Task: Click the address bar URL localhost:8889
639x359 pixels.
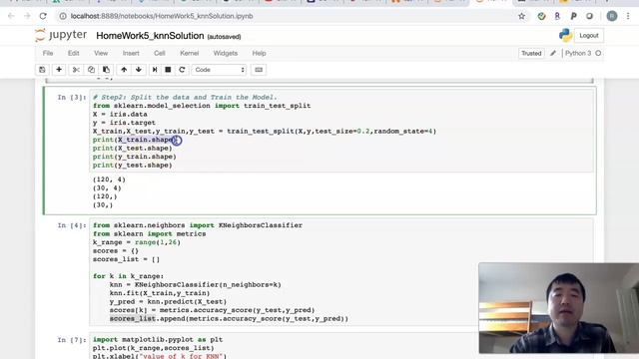Action: click(x=162, y=16)
